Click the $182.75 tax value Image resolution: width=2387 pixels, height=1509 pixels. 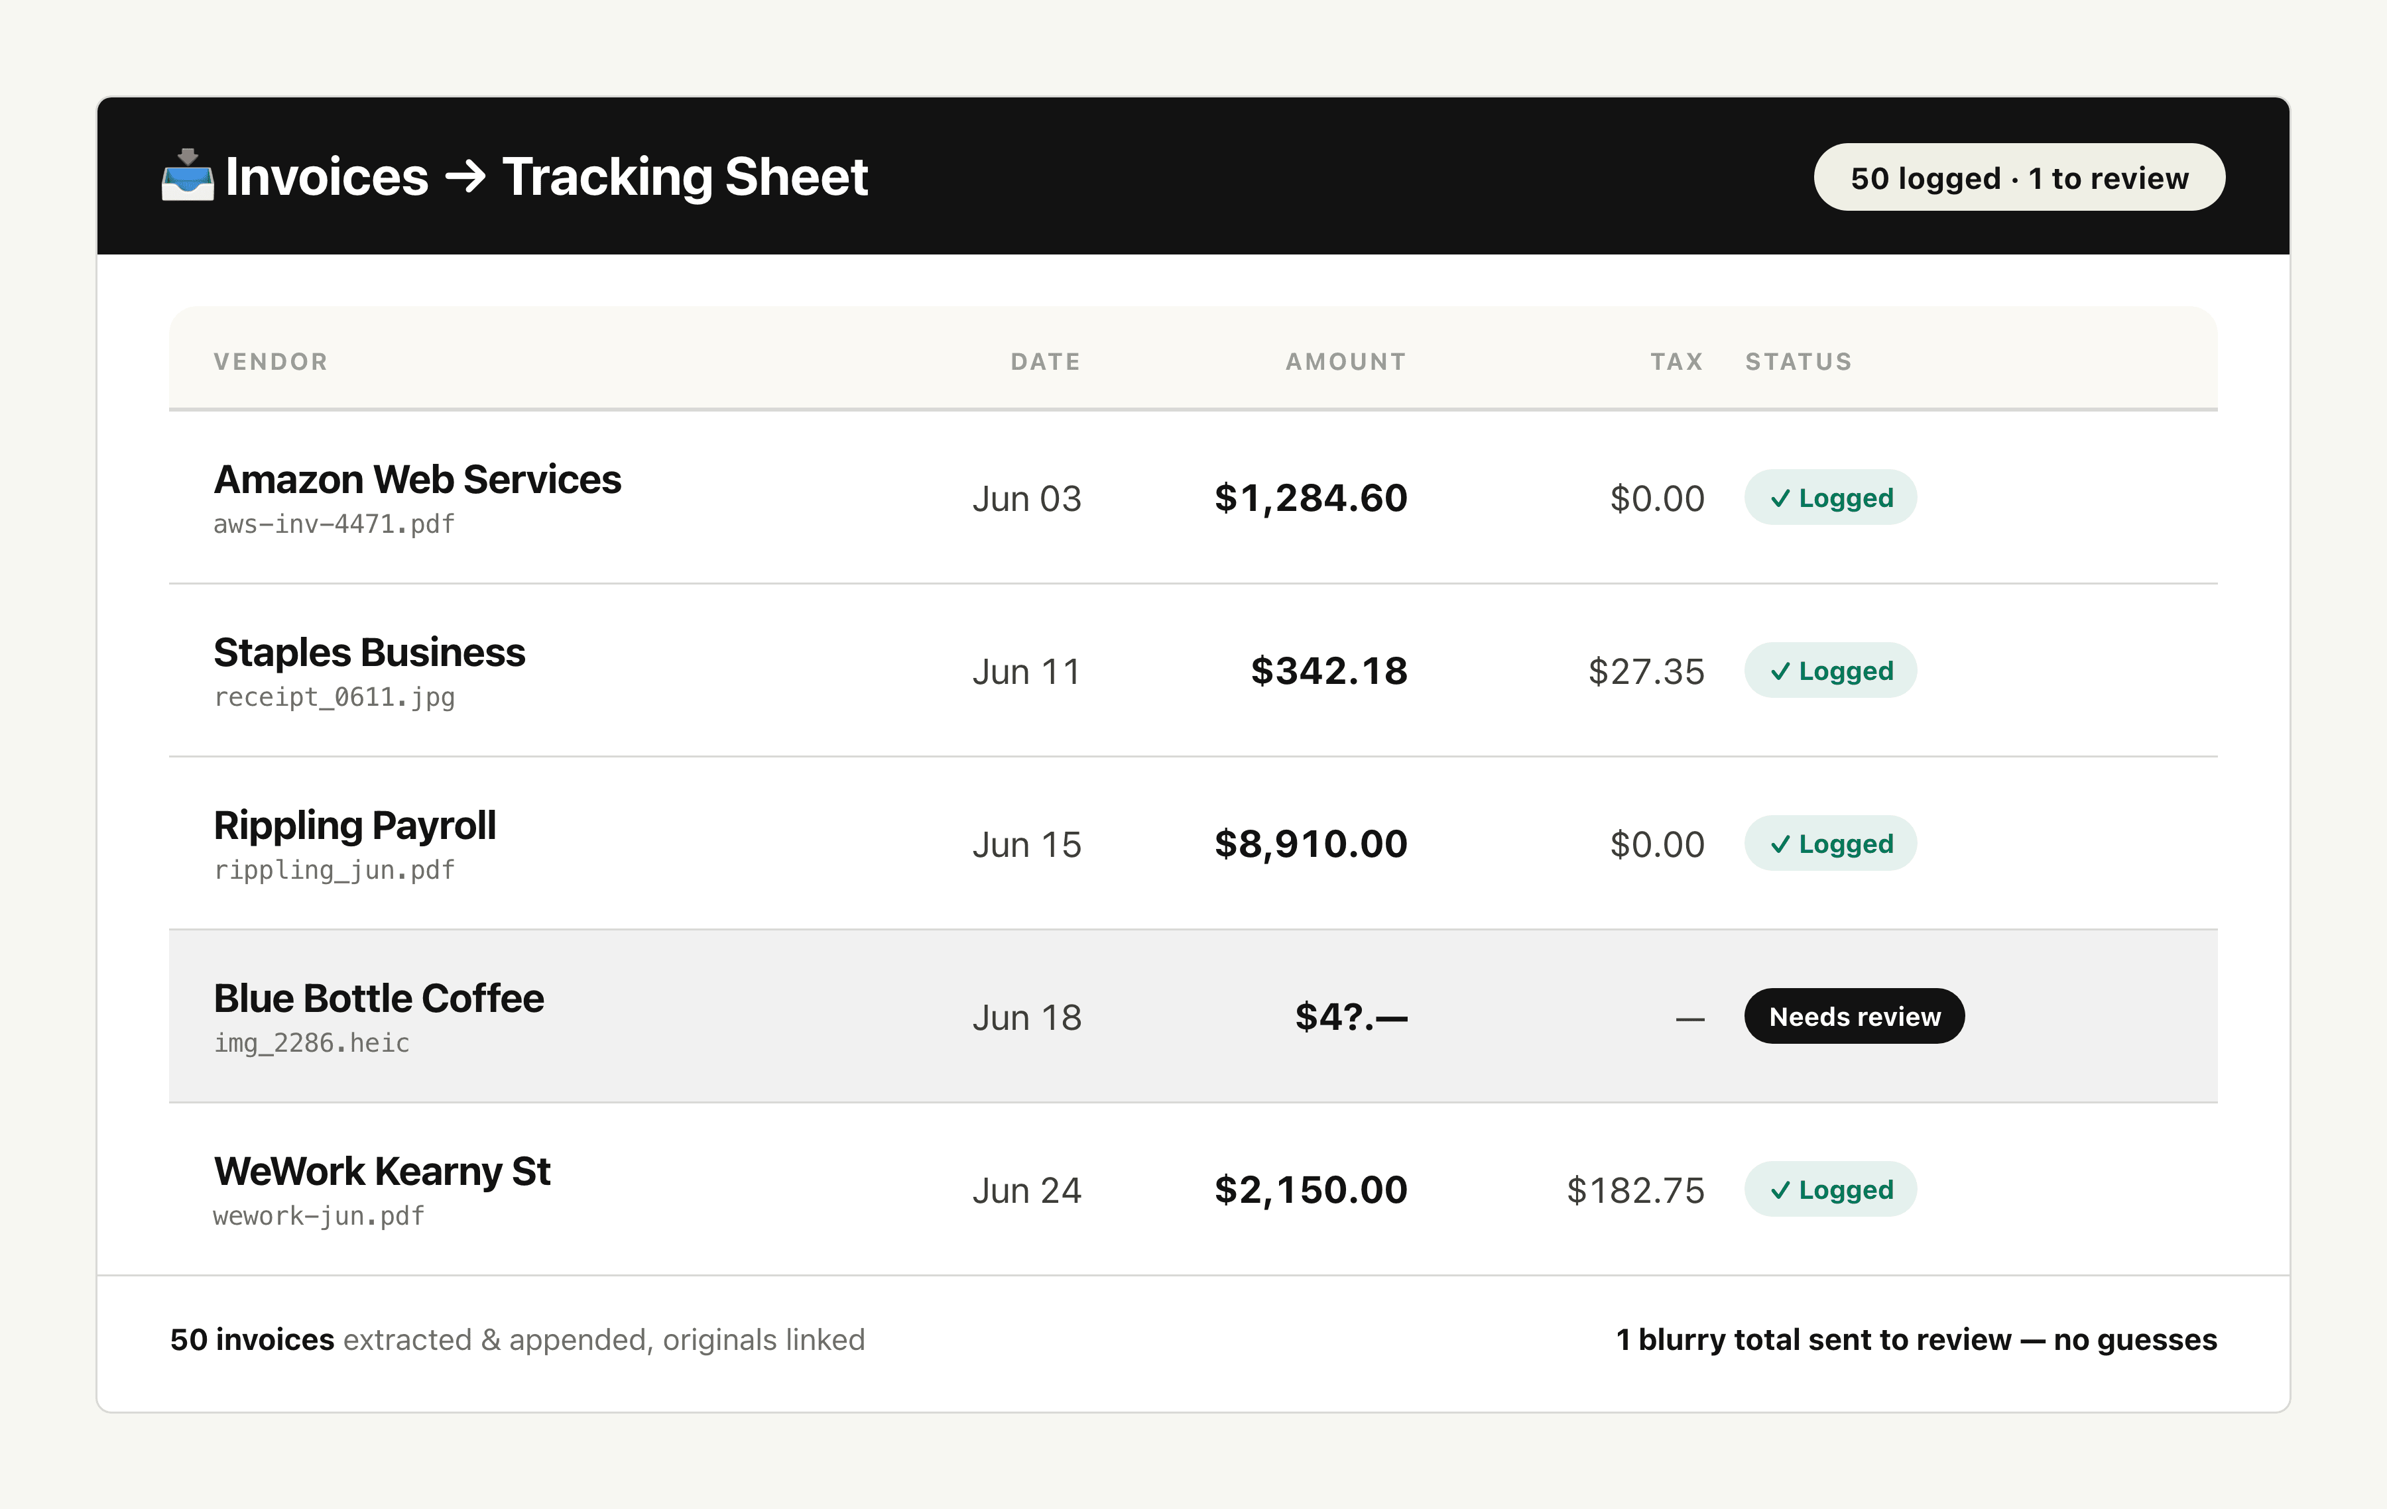(x=1636, y=1191)
